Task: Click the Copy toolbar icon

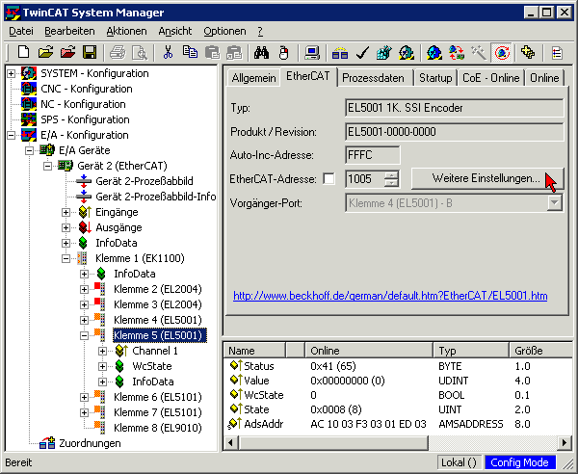Action: [191, 52]
